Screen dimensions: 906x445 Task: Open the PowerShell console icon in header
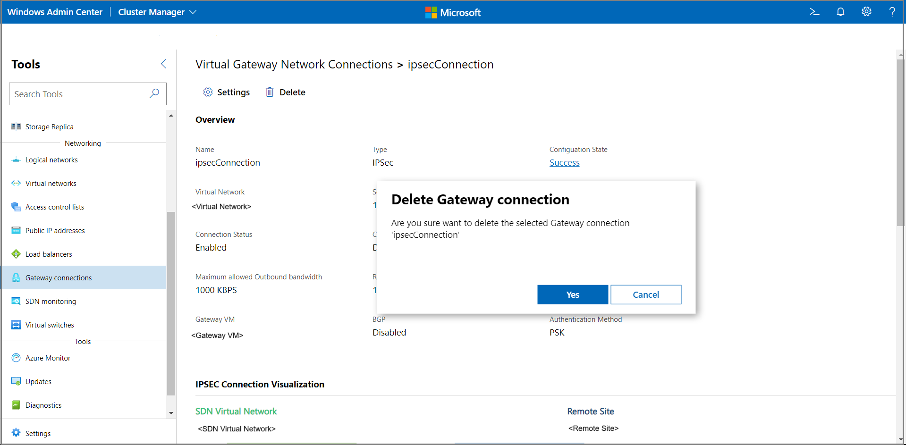814,12
